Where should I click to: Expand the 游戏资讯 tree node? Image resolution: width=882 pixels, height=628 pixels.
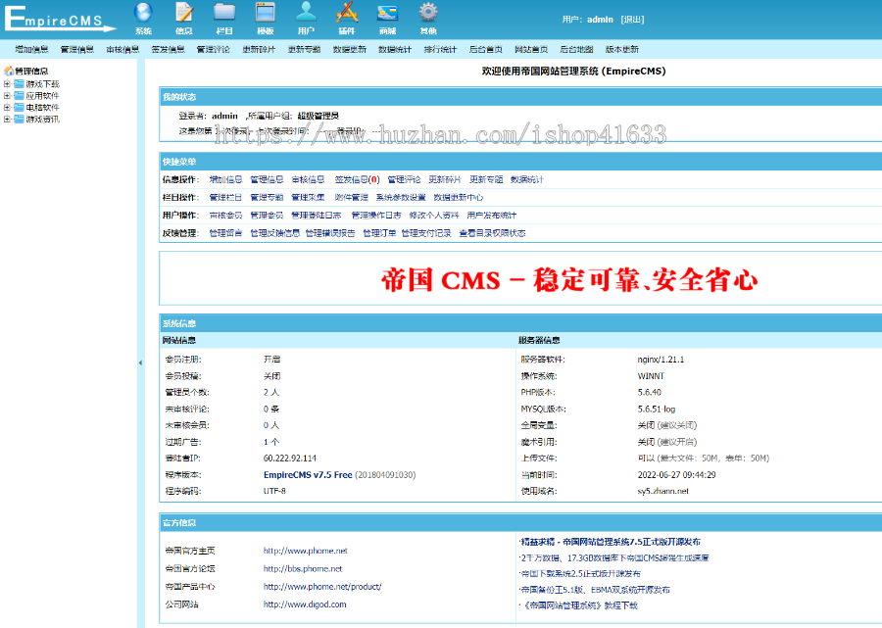tap(7, 120)
